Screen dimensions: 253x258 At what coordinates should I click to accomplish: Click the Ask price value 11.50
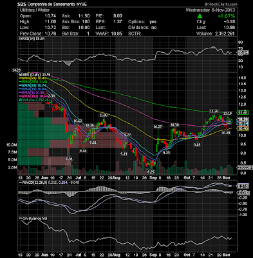pyautogui.click(x=84, y=16)
